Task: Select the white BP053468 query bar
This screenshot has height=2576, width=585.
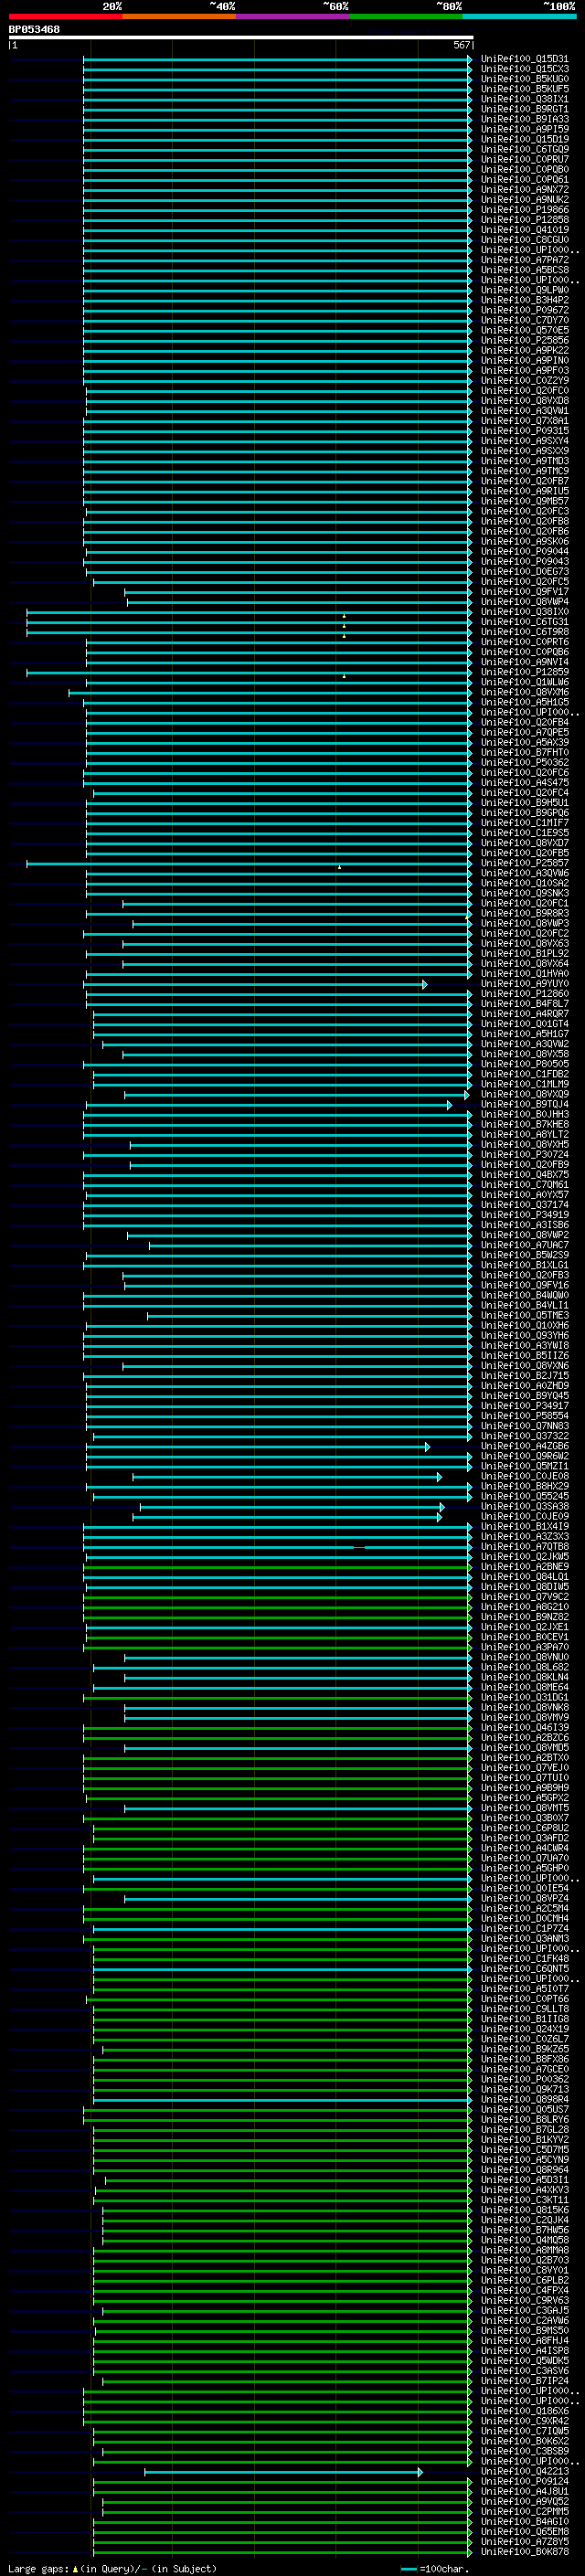Action: pyautogui.click(x=241, y=38)
